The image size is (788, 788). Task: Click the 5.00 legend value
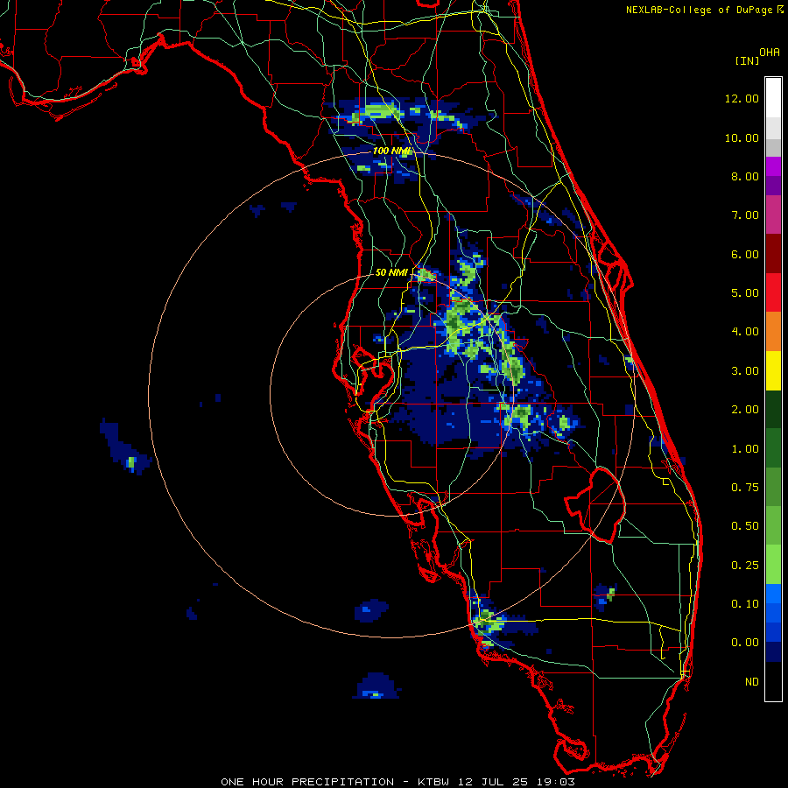(x=745, y=293)
